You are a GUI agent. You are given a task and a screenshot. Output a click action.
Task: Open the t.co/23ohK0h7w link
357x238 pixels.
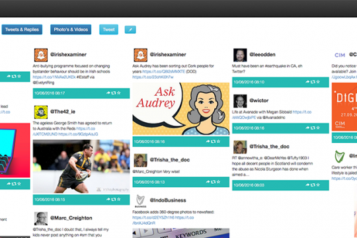click(153, 77)
